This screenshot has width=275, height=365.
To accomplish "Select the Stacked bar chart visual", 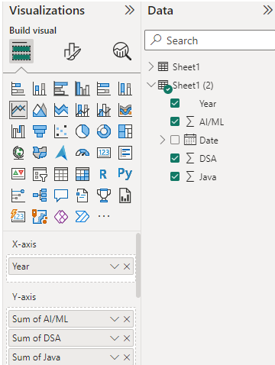I will tap(18, 89).
